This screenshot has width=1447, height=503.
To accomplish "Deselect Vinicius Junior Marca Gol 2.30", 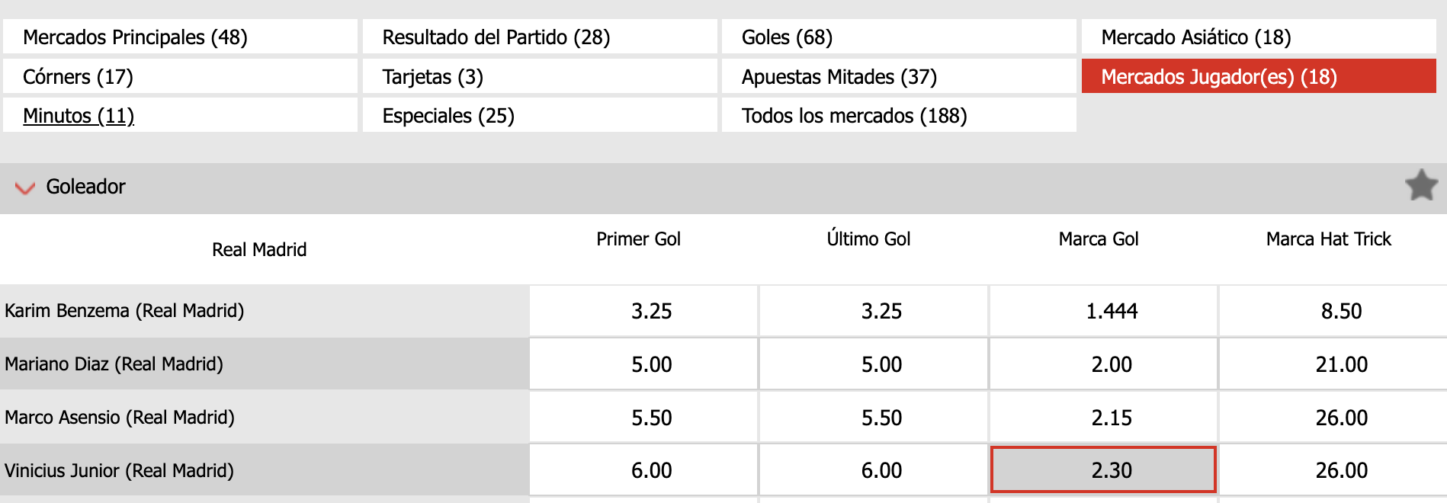I will [1103, 470].
